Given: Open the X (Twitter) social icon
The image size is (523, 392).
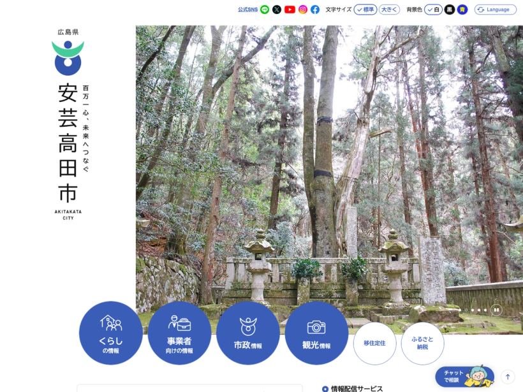Looking at the screenshot, I should point(277,10).
